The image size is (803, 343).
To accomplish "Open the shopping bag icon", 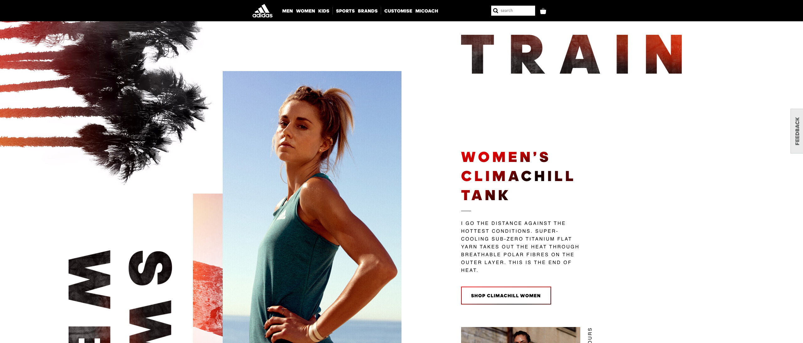I will (543, 11).
